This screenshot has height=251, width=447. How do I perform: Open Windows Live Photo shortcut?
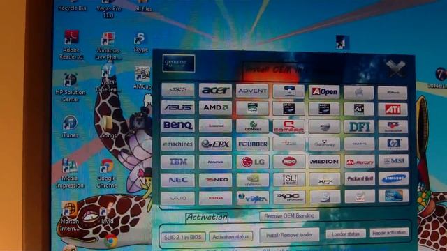(x=108, y=46)
